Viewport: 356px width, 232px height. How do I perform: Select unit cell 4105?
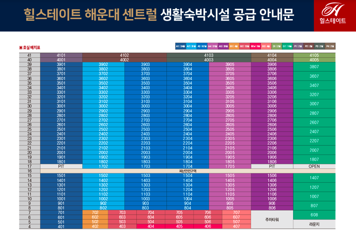coord(314,55)
